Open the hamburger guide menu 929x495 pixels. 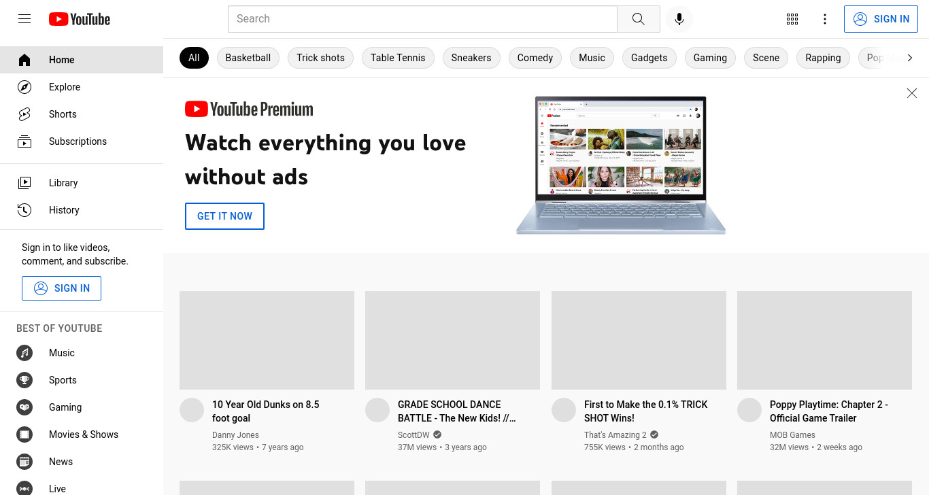click(24, 19)
